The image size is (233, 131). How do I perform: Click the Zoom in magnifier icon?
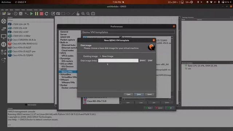[83, 14]
